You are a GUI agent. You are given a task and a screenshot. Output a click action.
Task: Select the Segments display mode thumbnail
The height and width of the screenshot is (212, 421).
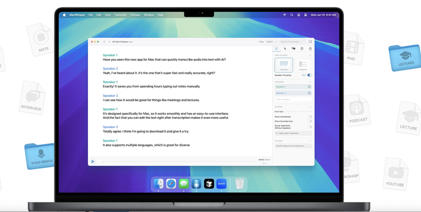pos(303,65)
